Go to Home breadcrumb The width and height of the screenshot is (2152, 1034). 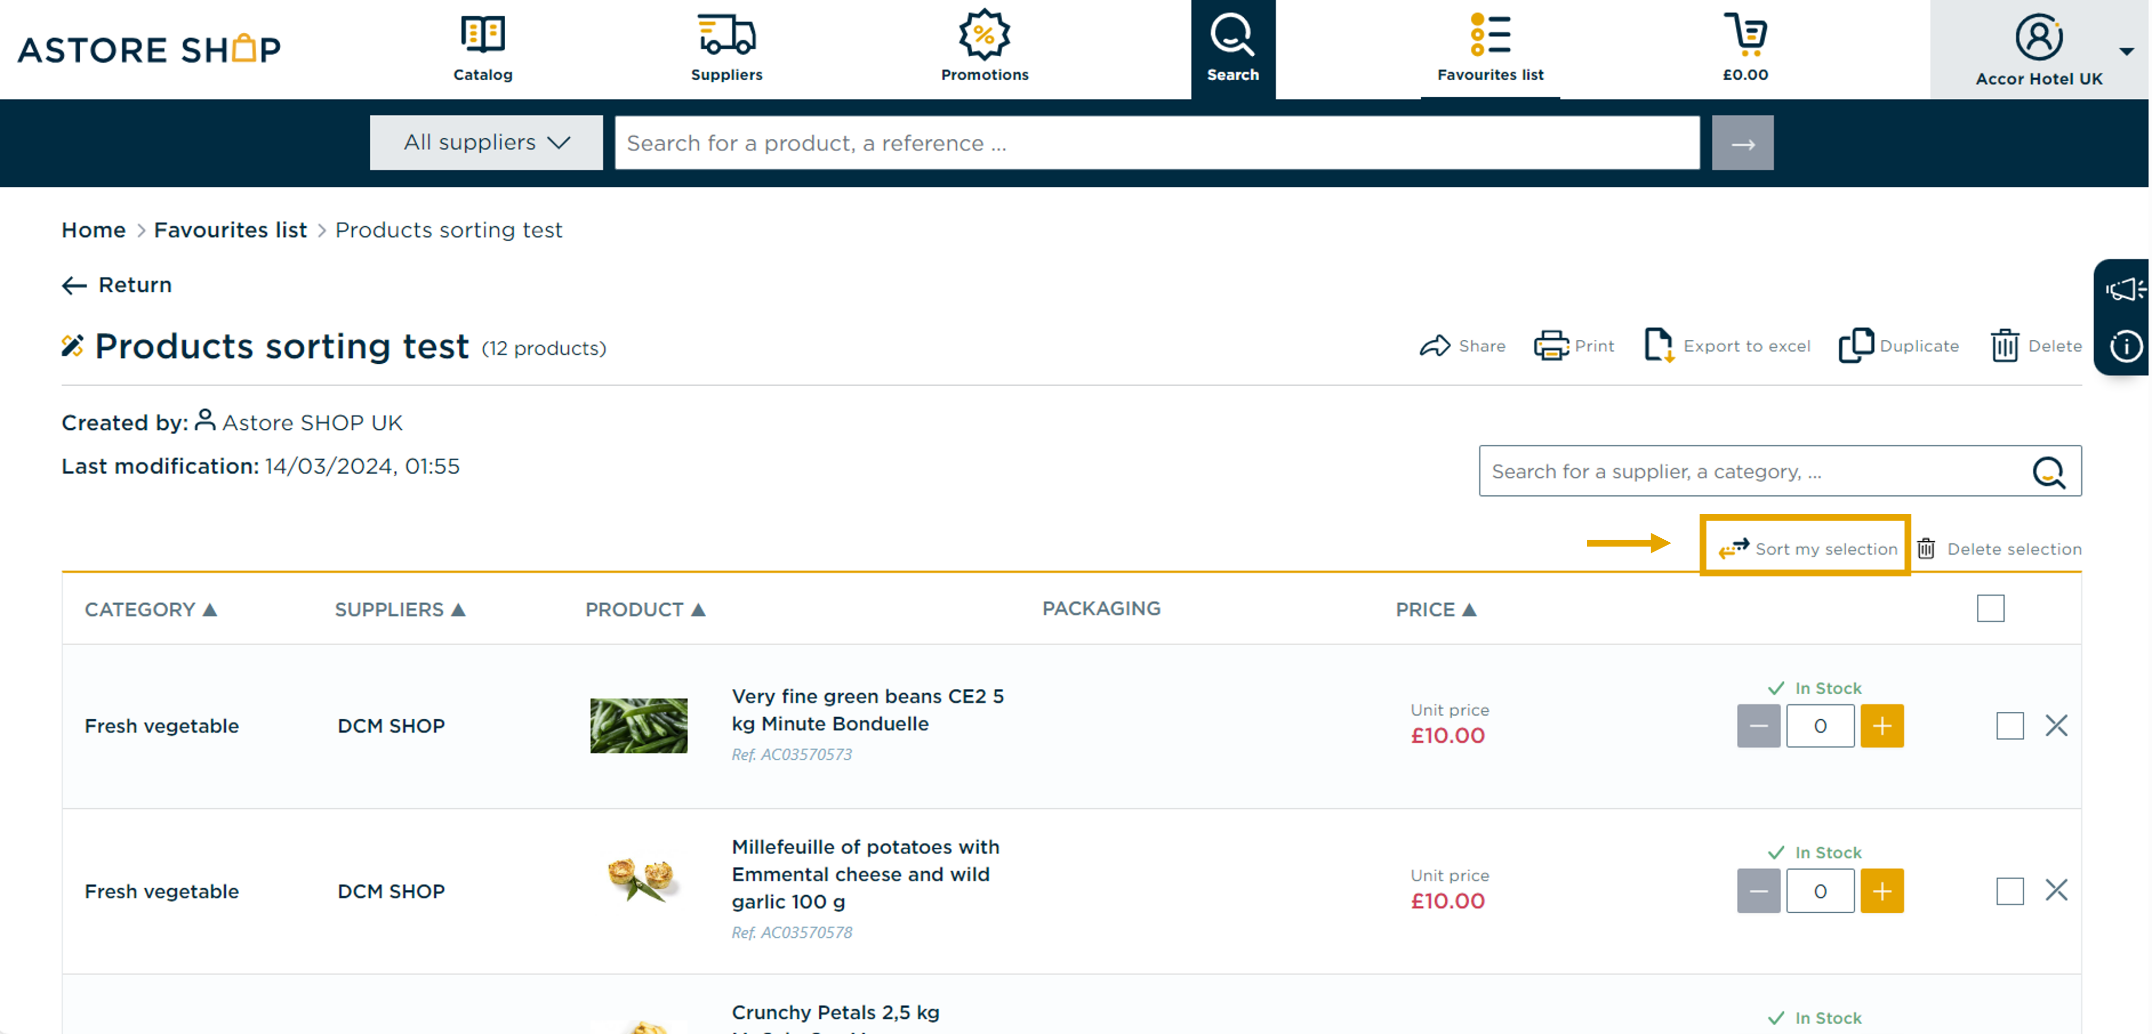coord(93,230)
